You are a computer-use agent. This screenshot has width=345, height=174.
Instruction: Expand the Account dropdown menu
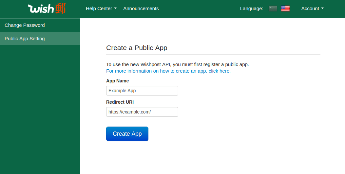313,9
